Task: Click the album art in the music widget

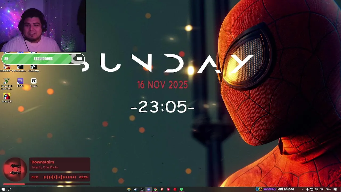Action: (15, 170)
